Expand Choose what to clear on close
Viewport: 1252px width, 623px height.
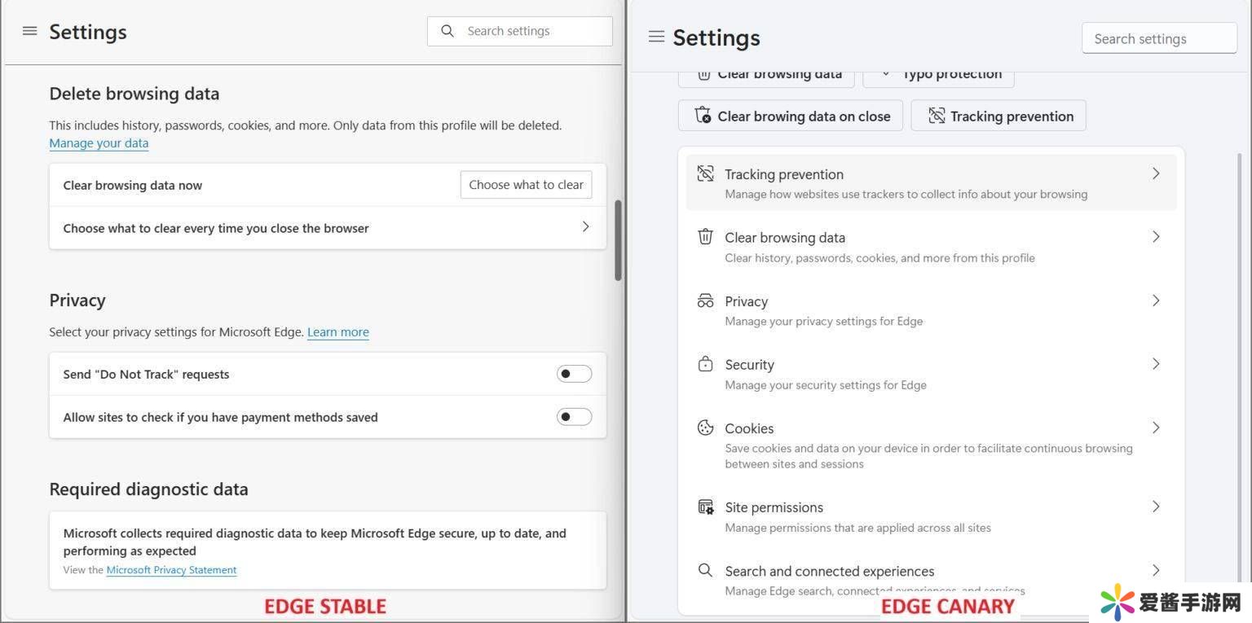pyautogui.click(x=585, y=227)
